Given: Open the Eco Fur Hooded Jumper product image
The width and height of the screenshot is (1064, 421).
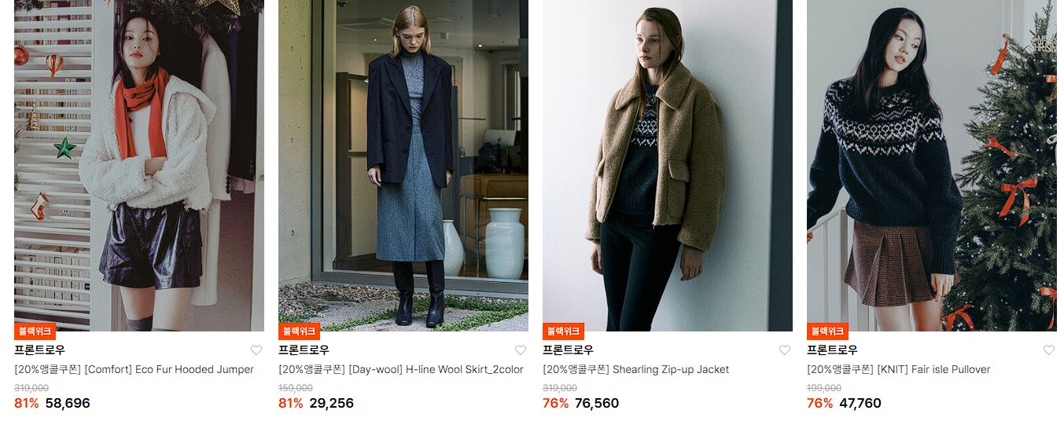Looking at the screenshot, I should [139, 165].
